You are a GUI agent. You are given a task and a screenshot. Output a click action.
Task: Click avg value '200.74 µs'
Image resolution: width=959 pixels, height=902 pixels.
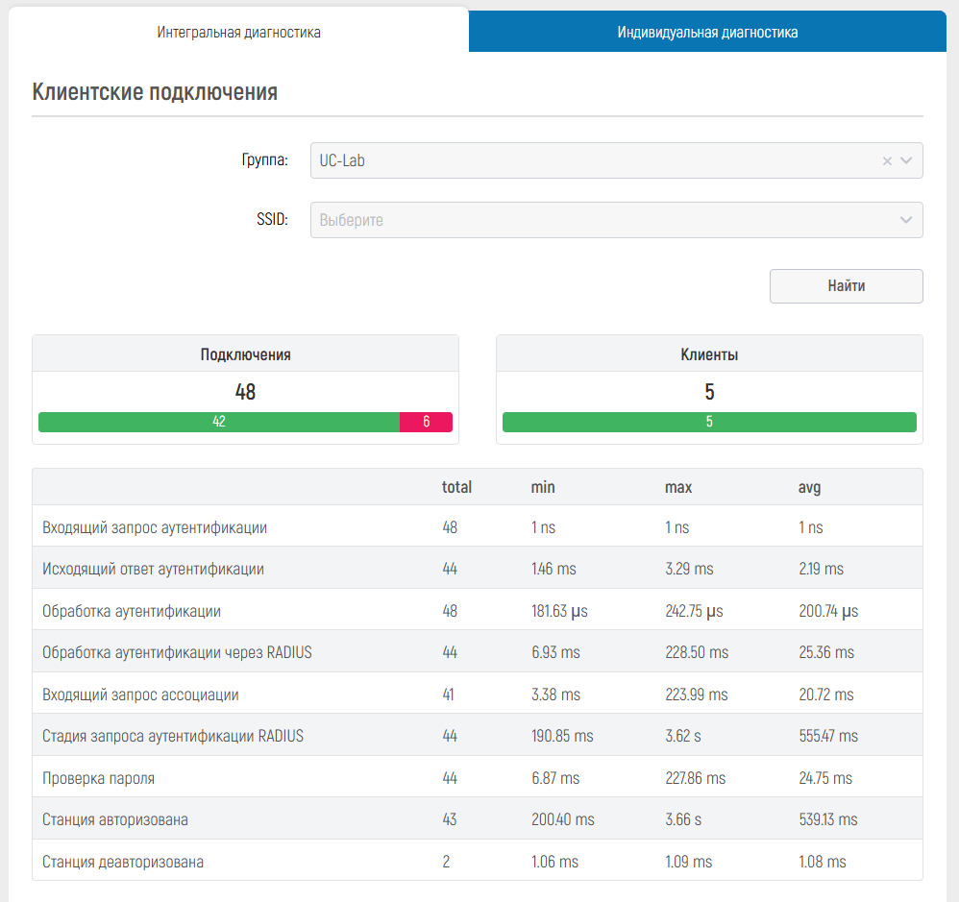click(828, 611)
